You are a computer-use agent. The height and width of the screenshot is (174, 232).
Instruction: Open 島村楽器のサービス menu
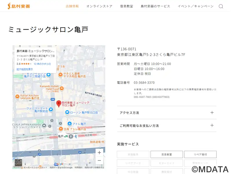(x=155, y=6)
